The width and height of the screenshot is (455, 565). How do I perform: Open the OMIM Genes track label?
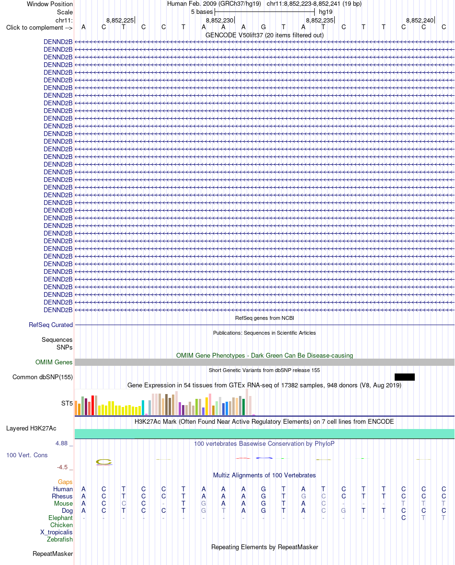54,362
